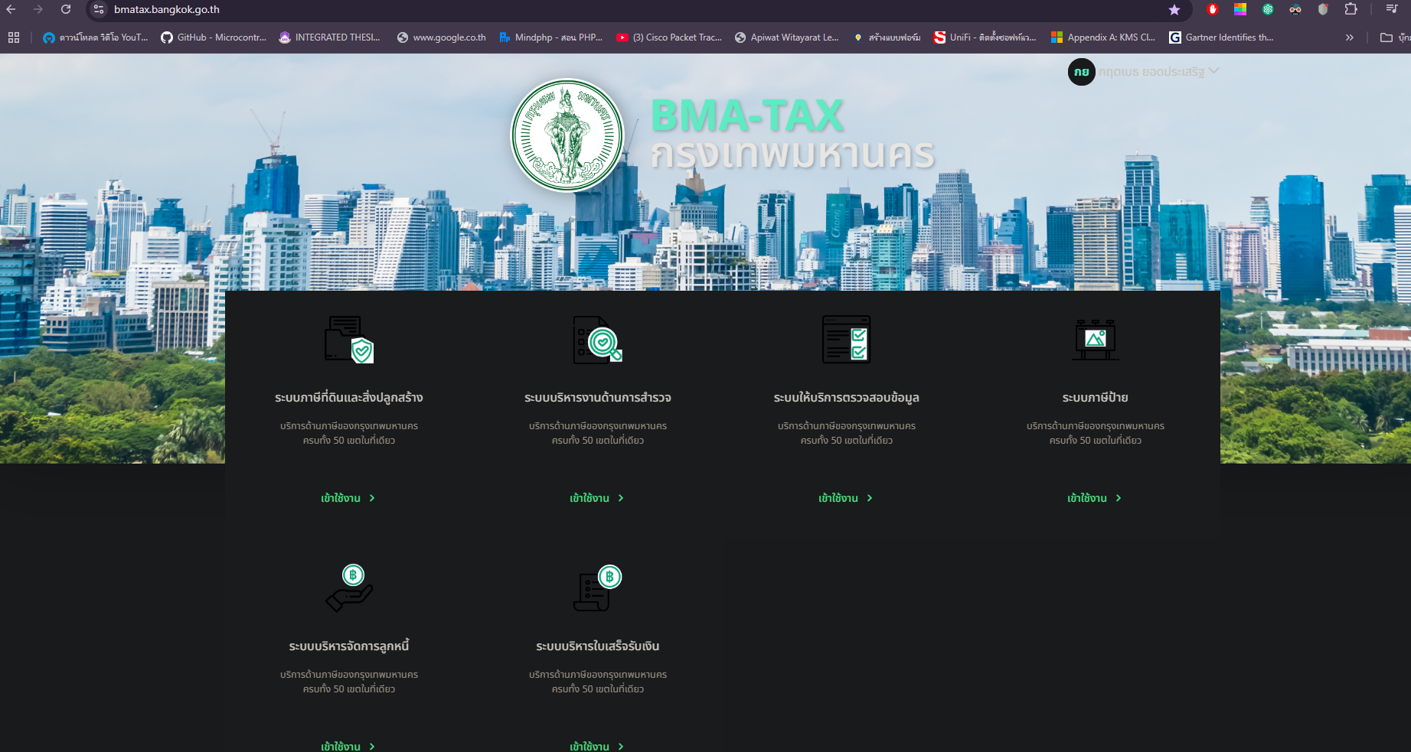Open the สร้างแบบฟอร์ม bookmark
This screenshot has width=1411, height=752.
[x=887, y=37]
